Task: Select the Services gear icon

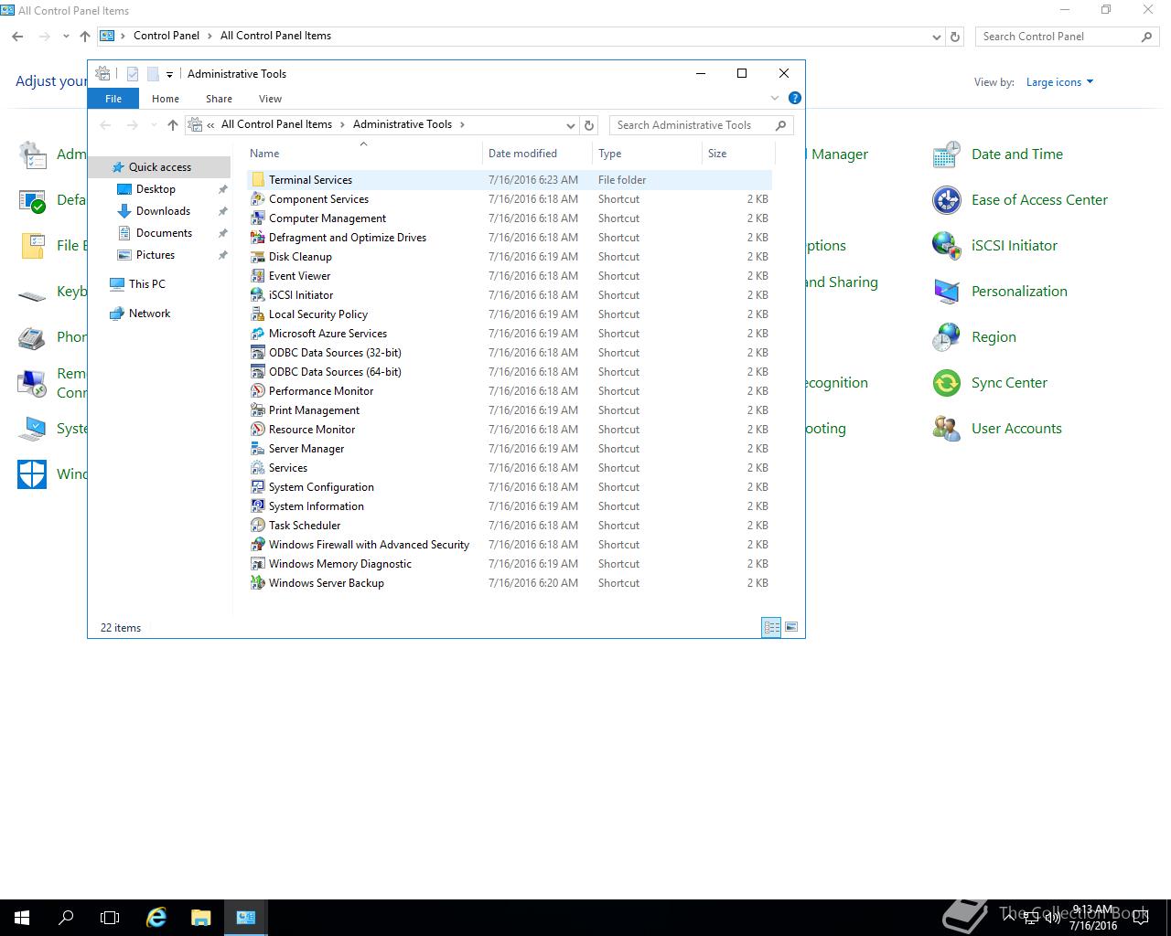Action: pyautogui.click(x=258, y=468)
